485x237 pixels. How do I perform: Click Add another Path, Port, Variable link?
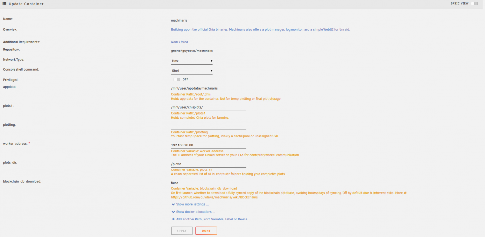211,219
